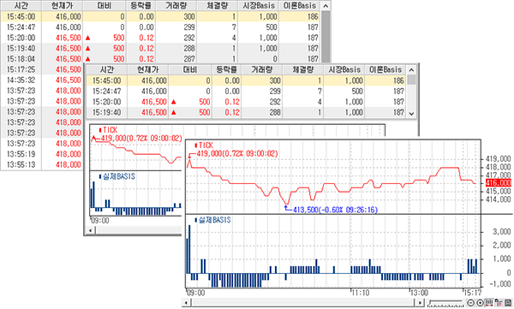Select the 15:24:47 row in back table
The height and width of the screenshot is (309, 514).
(160, 27)
